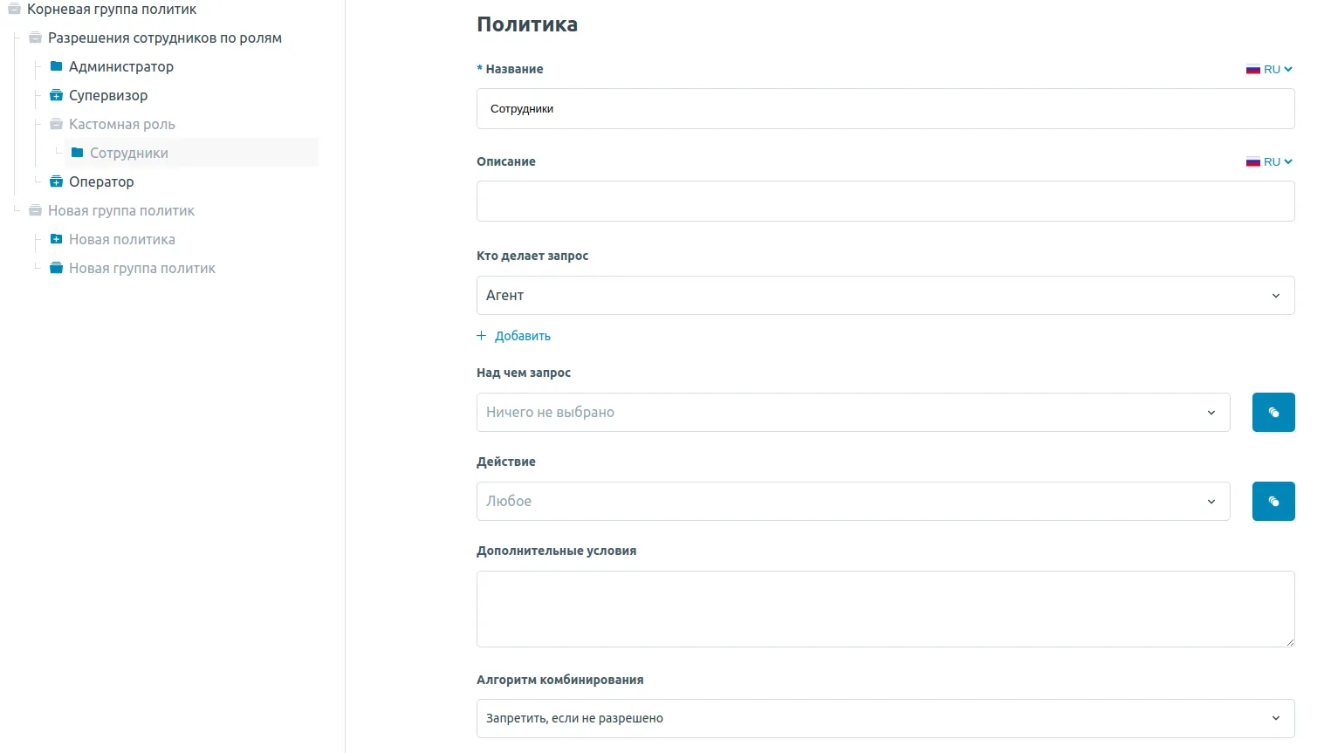Open the Над чем запрос dropdown
The width and height of the screenshot is (1331, 753).
click(853, 412)
